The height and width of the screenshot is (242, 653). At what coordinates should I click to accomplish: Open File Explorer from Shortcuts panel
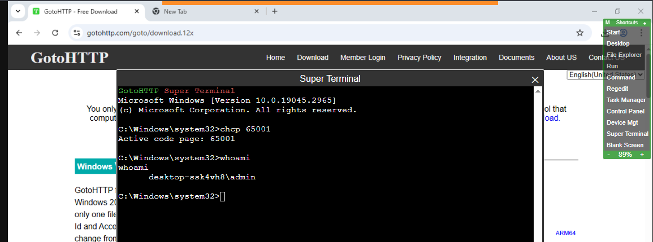coord(624,55)
